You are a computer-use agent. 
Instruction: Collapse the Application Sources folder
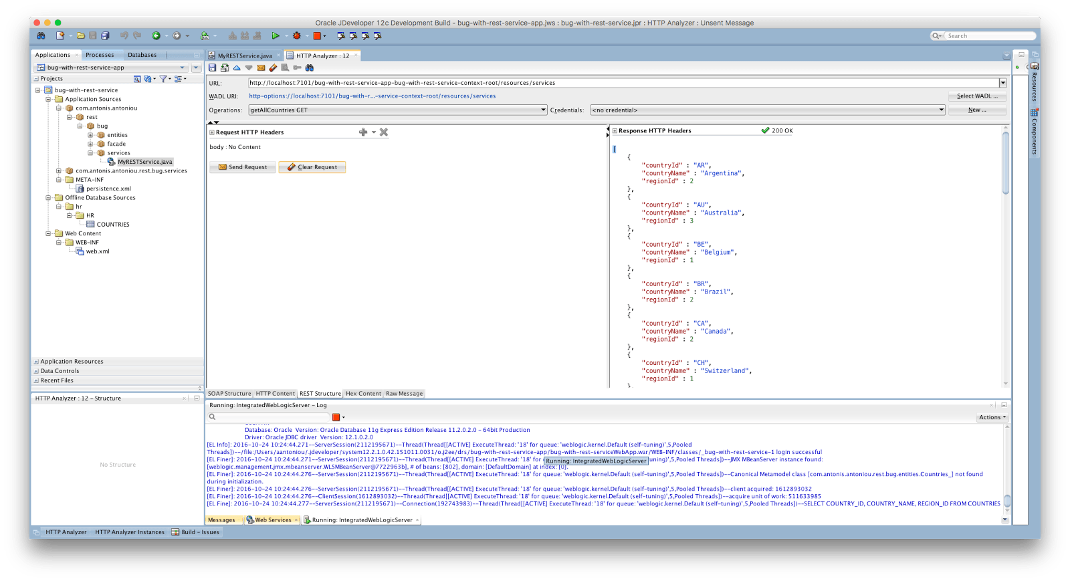tap(48, 99)
